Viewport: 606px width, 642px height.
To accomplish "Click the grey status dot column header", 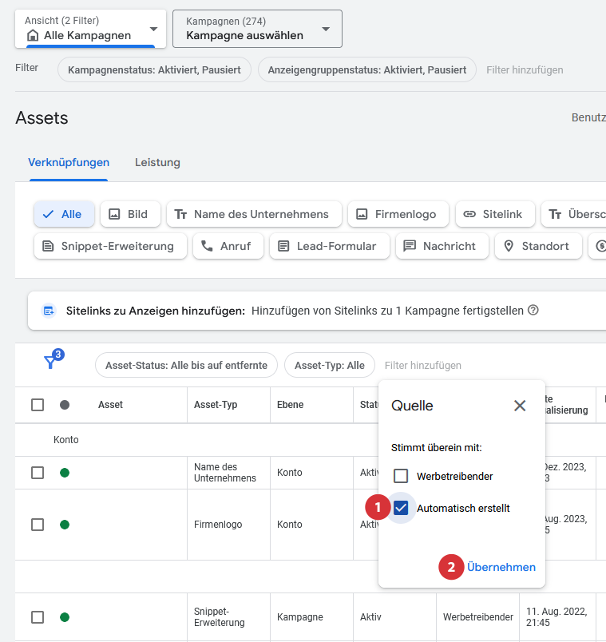I will point(65,405).
